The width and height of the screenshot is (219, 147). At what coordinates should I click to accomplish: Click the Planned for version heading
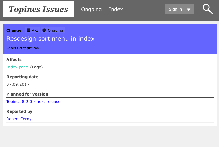[x=27, y=94]
